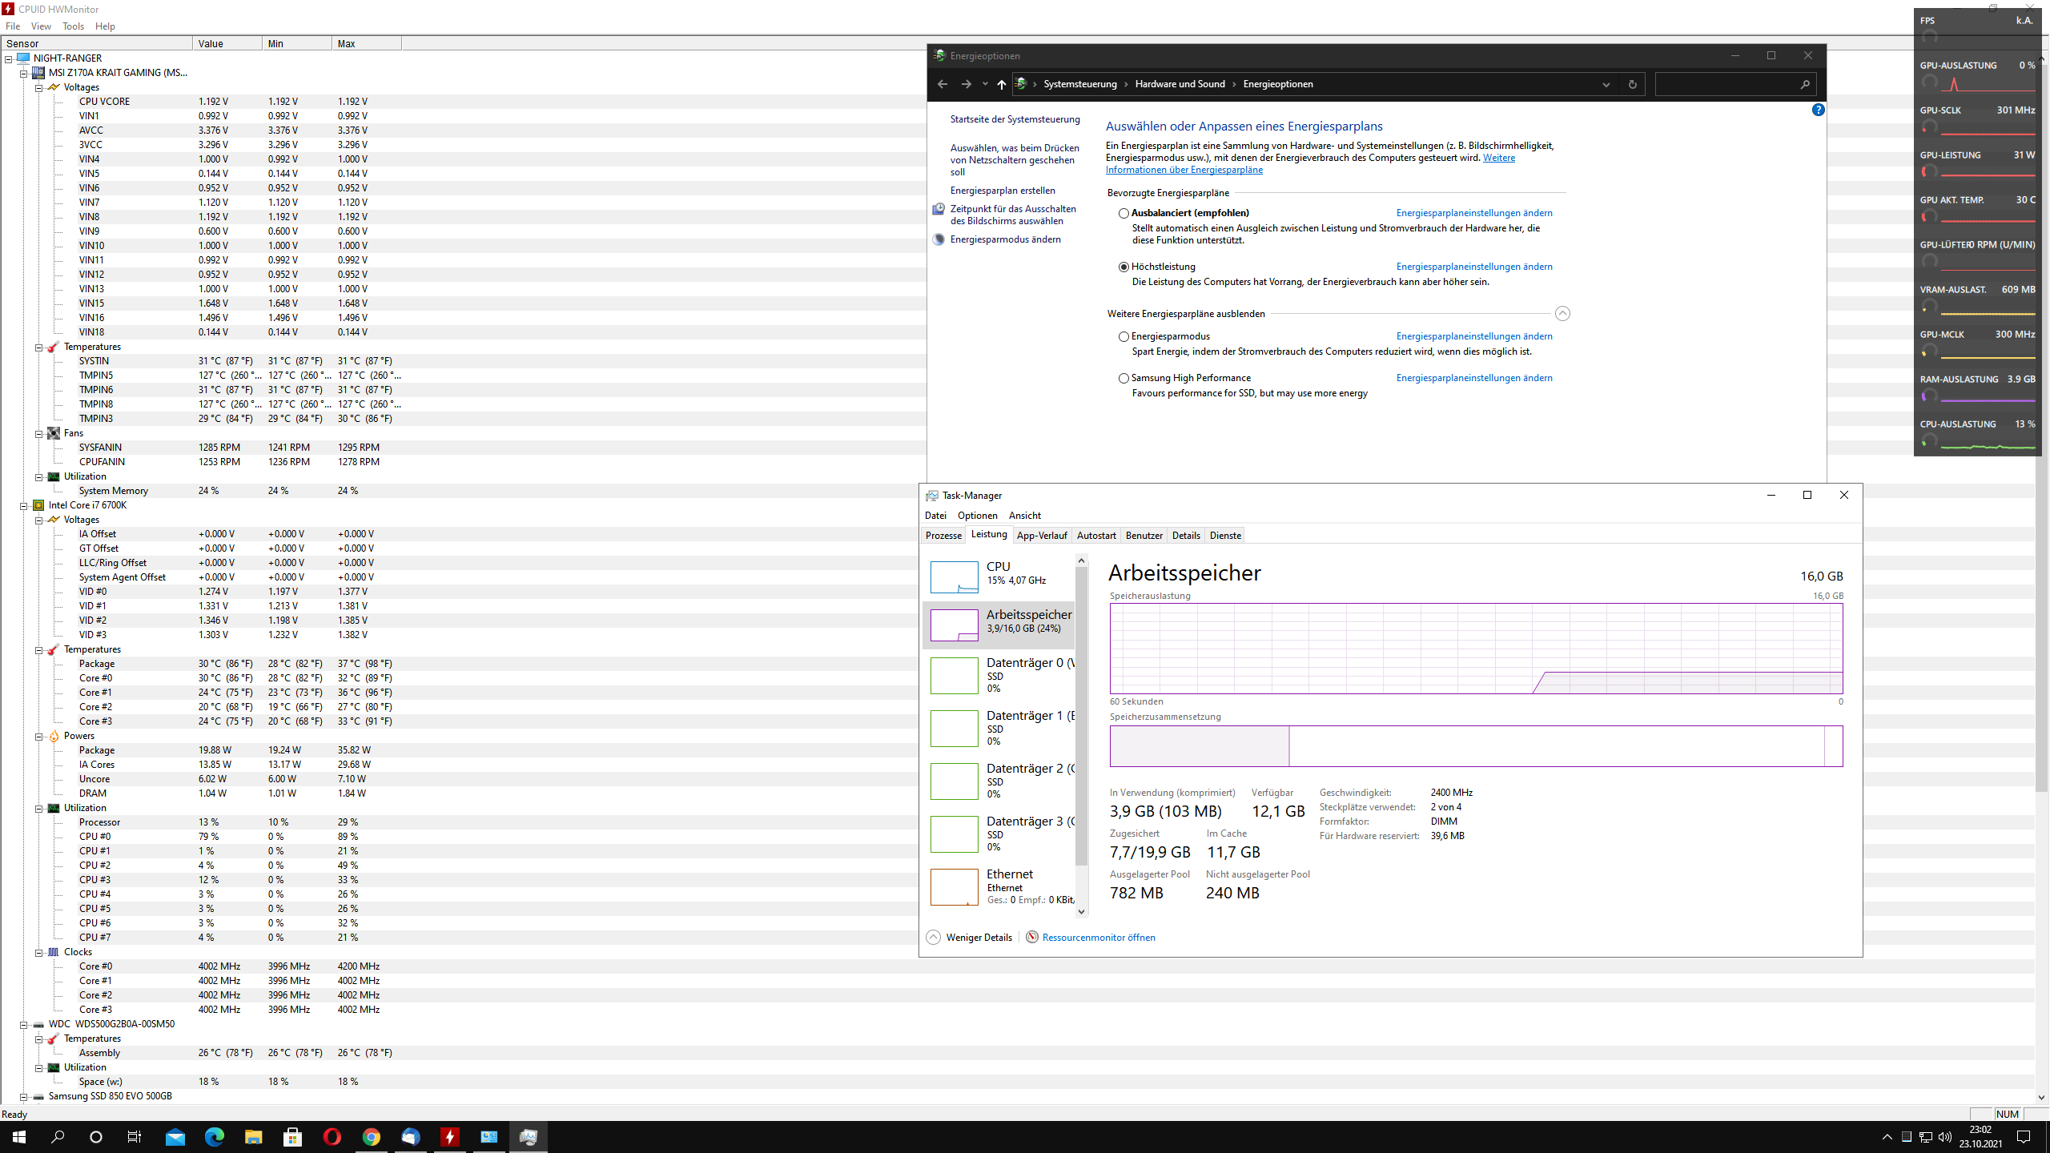Click the Energiesparplan erstellen link
The height and width of the screenshot is (1153, 2050).
1003,191
